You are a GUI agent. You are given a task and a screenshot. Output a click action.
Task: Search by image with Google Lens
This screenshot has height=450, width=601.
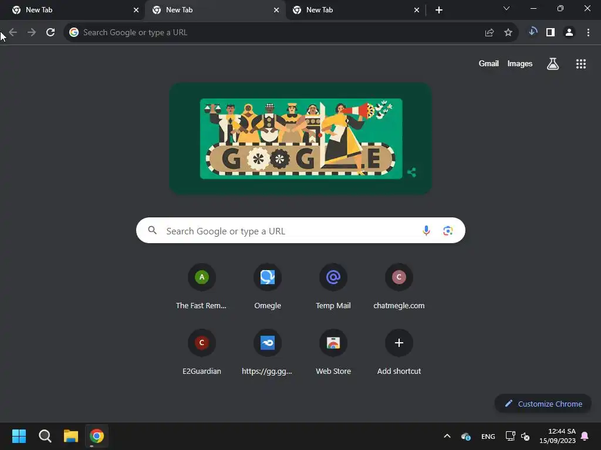tap(448, 230)
